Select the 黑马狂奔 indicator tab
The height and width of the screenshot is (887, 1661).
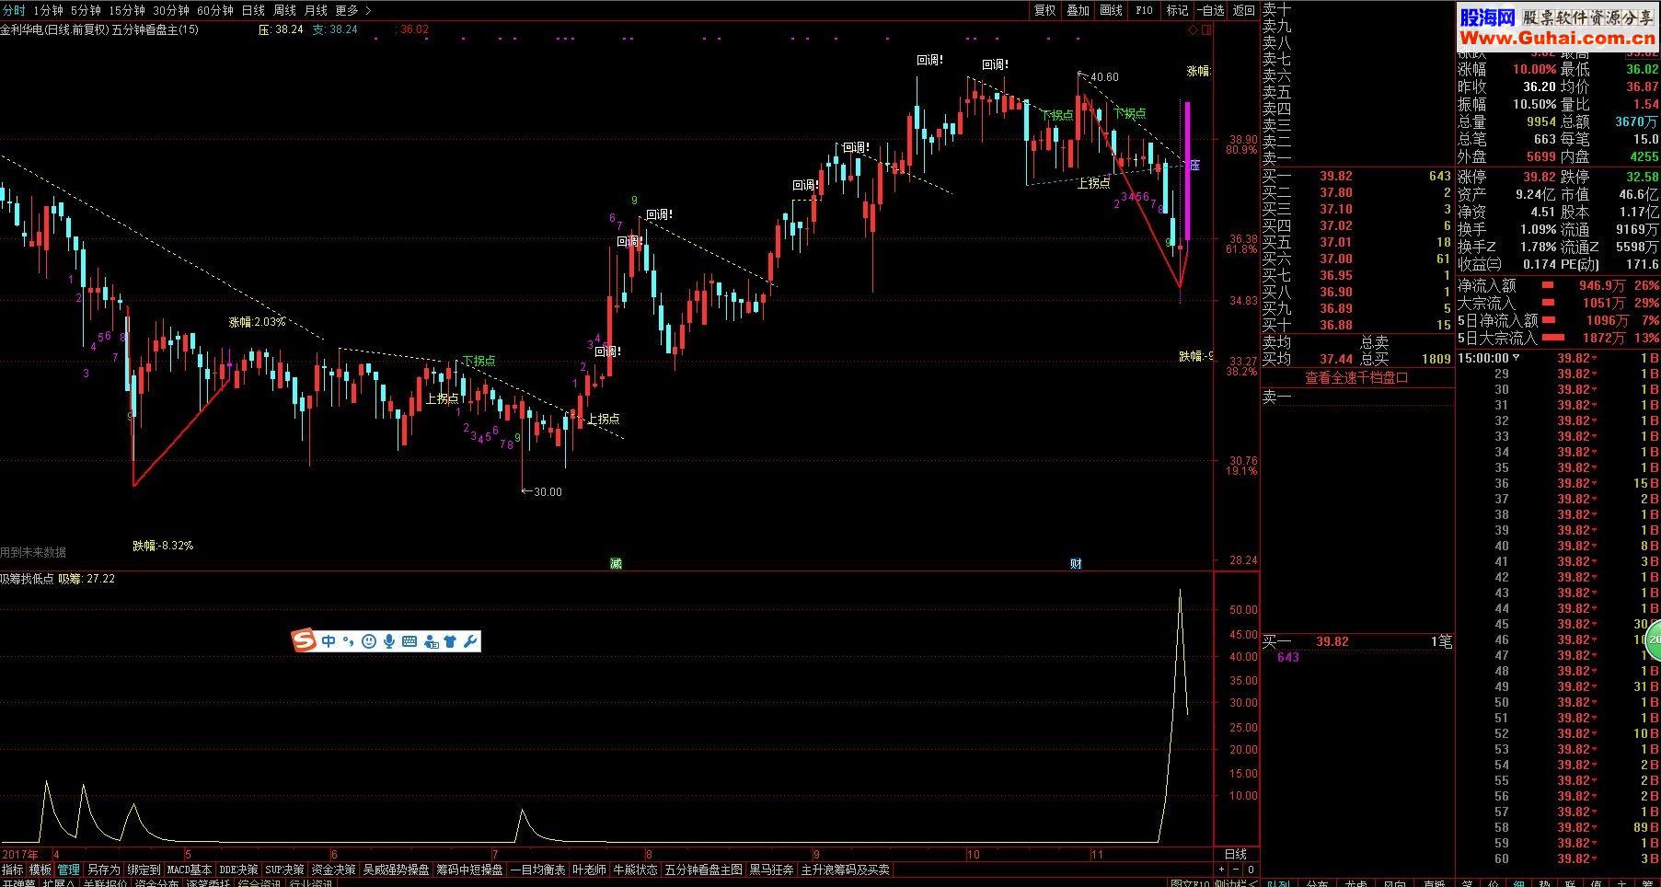point(771,870)
